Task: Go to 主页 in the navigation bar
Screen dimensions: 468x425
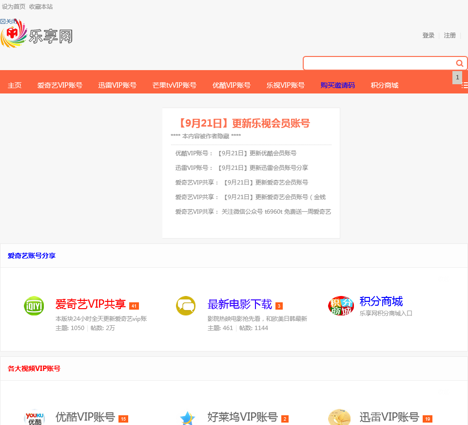Action: (15, 85)
